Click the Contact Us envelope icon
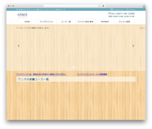Viewport: 152px width, 129px height. pos(112,9)
